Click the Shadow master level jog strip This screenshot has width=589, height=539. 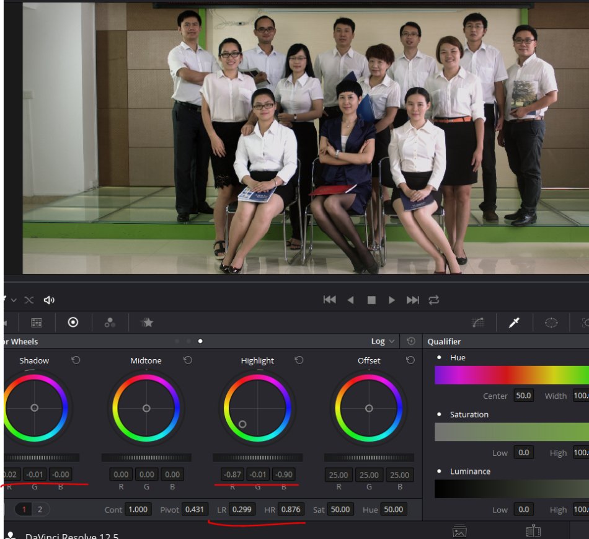click(42, 457)
